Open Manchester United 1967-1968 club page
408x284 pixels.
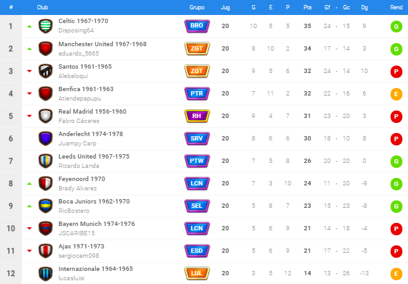[102, 44]
